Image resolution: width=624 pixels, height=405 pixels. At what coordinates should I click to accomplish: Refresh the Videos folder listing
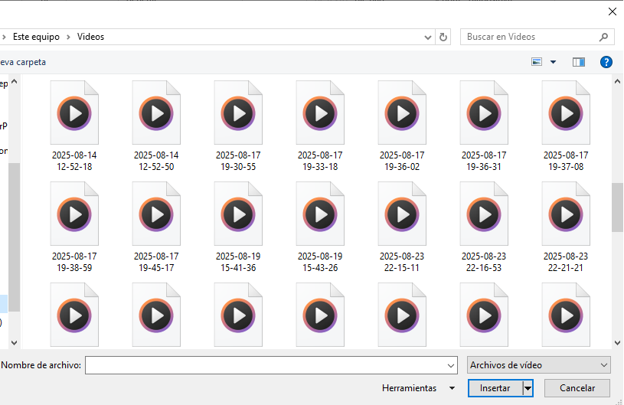pos(443,37)
